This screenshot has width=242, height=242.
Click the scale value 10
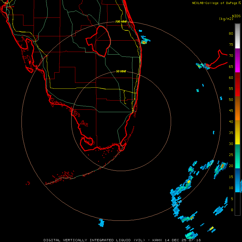[231, 188]
